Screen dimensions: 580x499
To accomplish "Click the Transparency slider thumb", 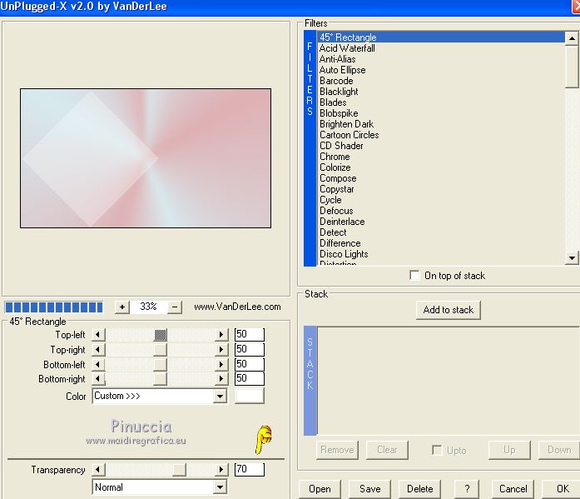I will (179, 470).
